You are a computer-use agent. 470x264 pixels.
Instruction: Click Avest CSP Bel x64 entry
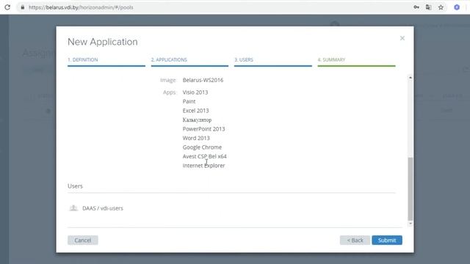(x=204, y=156)
